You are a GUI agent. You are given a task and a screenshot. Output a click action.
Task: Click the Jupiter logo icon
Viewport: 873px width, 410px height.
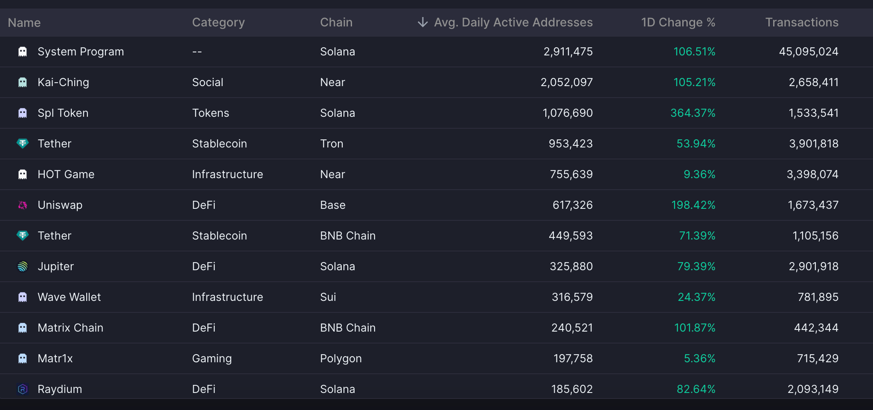[23, 266]
